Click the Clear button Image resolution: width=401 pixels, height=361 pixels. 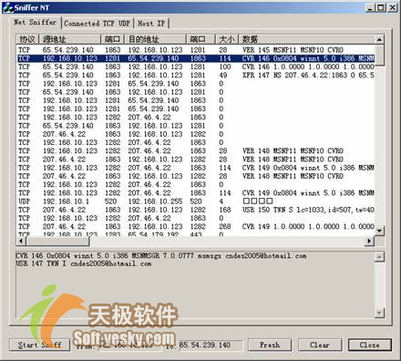(x=320, y=345)
